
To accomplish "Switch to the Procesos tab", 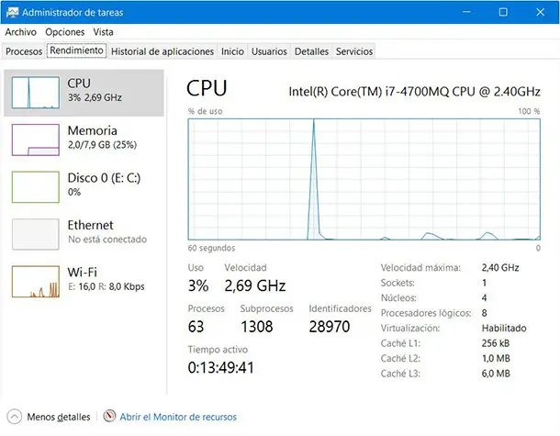I will click(24, 51).
